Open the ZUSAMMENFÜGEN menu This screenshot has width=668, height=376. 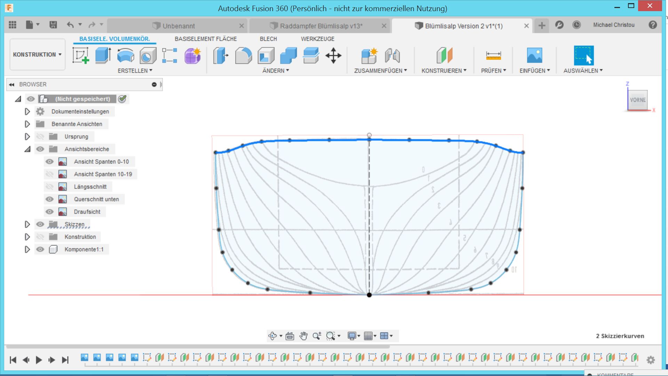click(x=380, y=70)
